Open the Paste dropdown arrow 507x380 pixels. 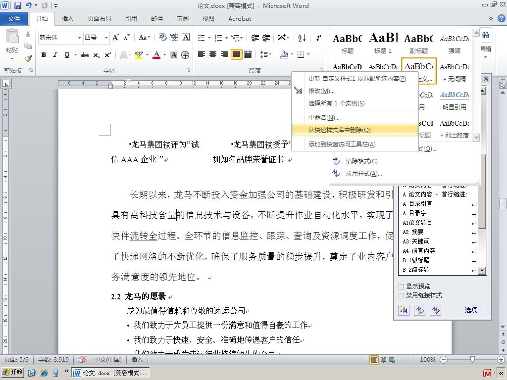(12, 58)
